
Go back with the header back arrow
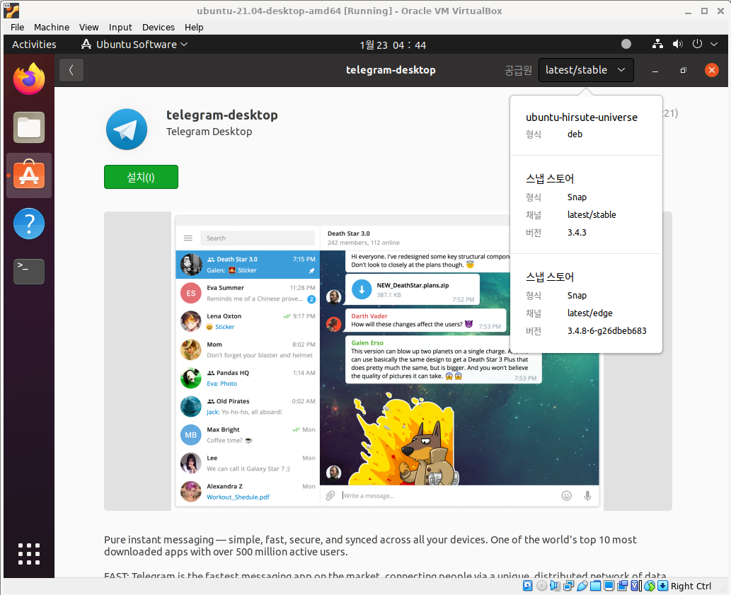(x=71, y=70)
